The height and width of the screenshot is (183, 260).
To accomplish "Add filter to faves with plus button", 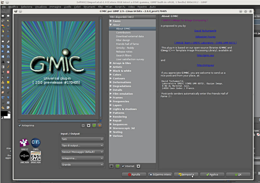I will [112, 166].
